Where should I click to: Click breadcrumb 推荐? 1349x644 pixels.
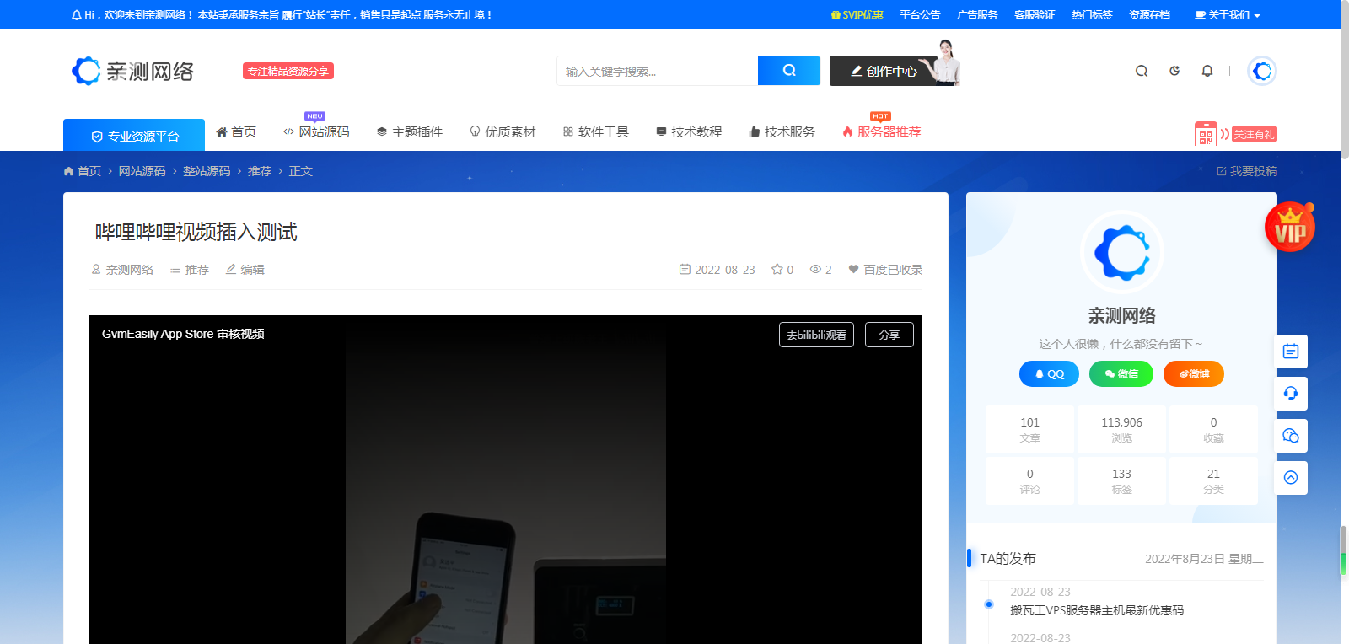tap(260, 171)
